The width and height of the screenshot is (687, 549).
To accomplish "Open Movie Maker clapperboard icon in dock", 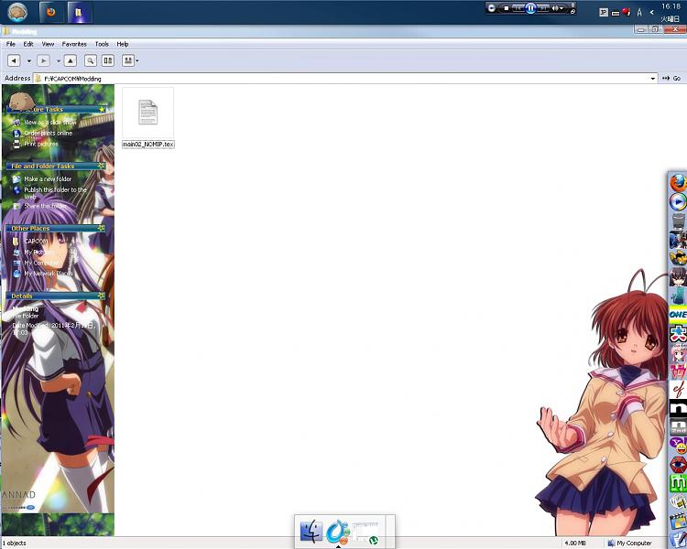I will pos(678,520).
